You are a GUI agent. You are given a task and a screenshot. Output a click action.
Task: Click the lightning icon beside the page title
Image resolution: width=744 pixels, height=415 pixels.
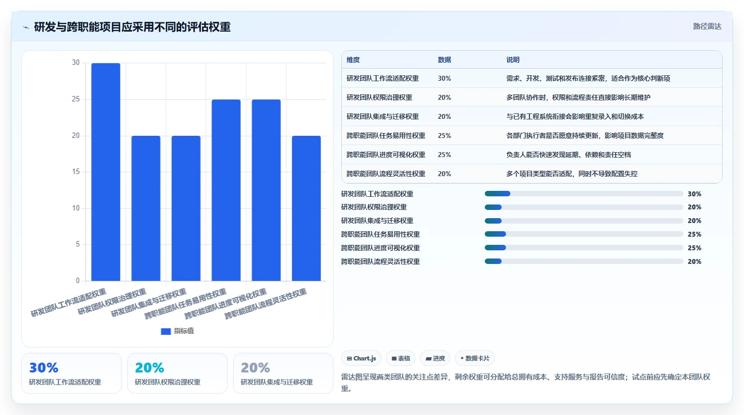26,27
